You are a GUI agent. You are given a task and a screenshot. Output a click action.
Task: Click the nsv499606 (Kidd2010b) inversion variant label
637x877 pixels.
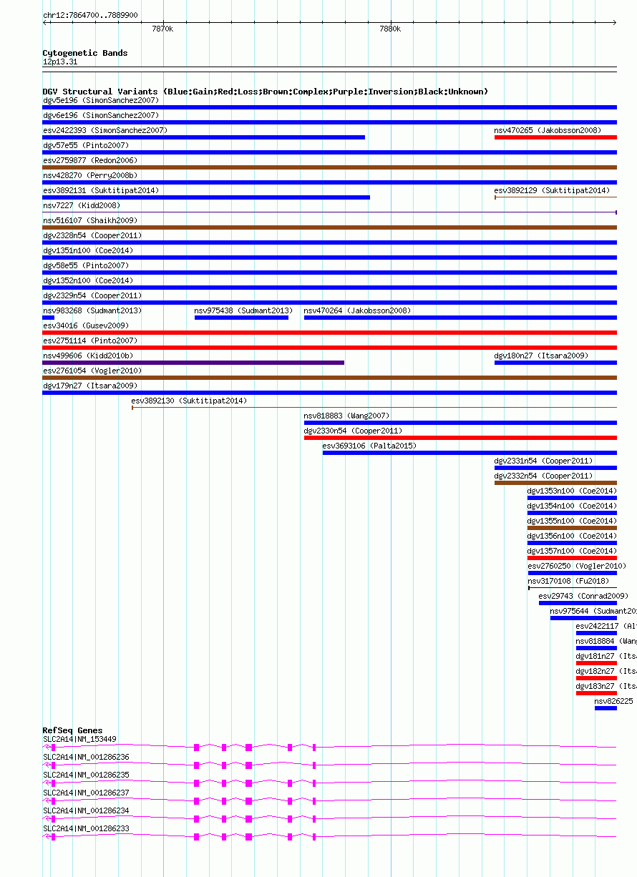(88, 356)
